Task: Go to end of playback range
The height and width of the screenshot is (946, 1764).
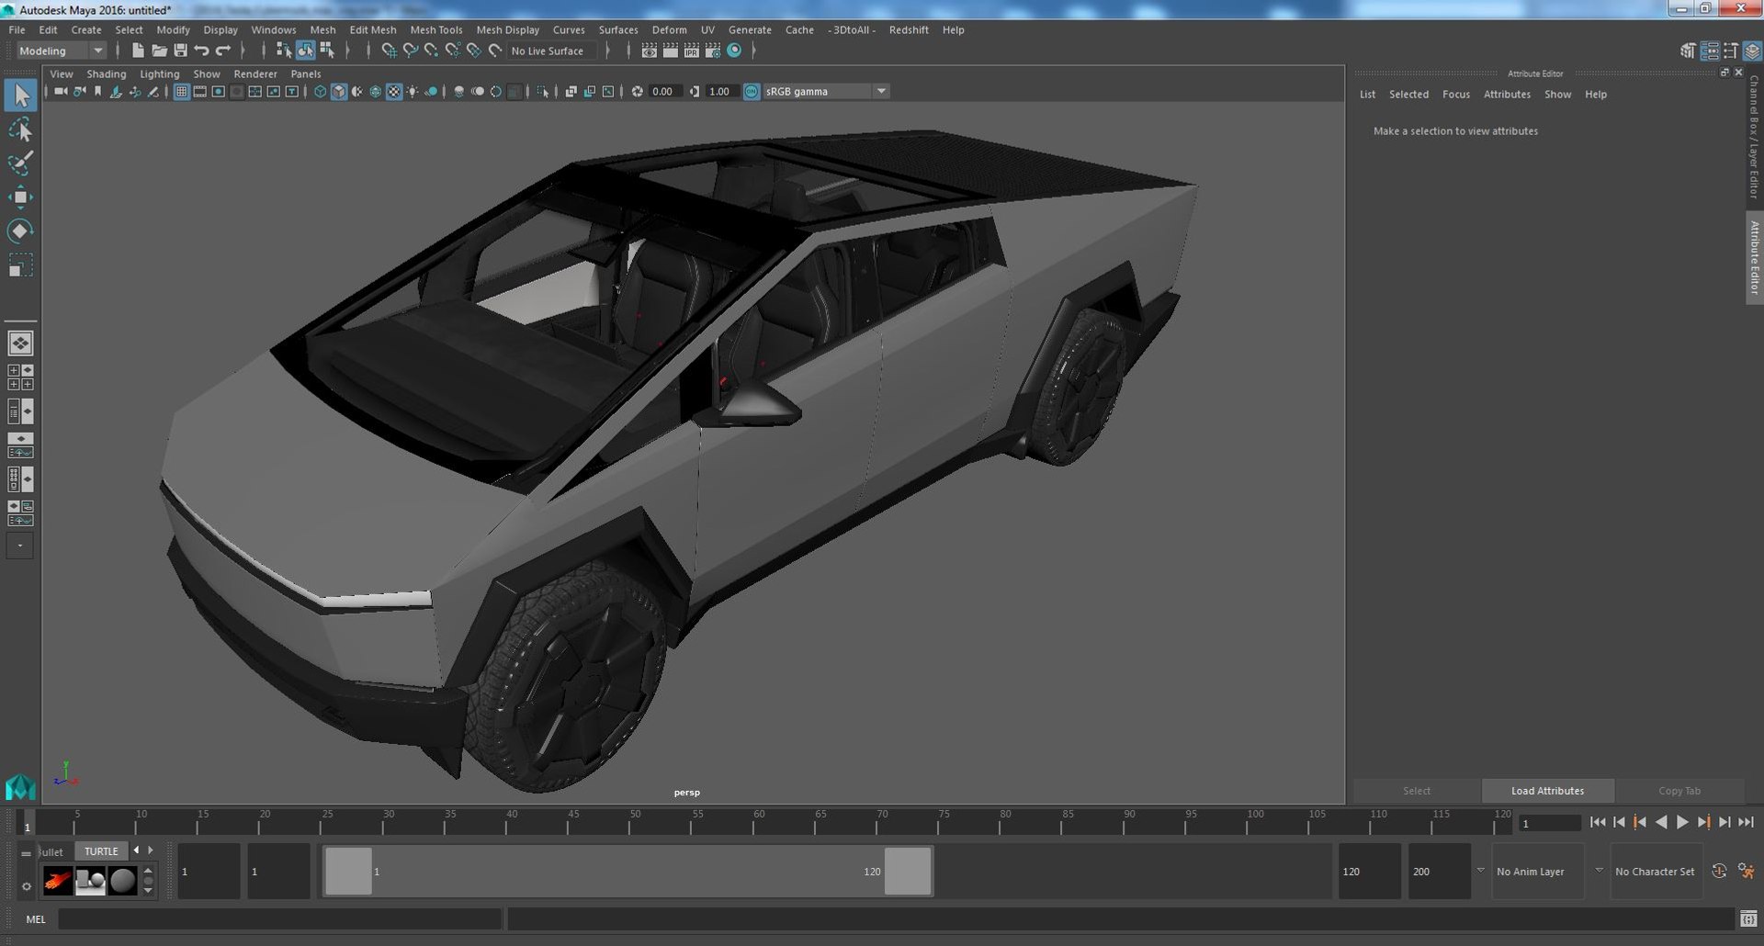Action: point(1746,822)
